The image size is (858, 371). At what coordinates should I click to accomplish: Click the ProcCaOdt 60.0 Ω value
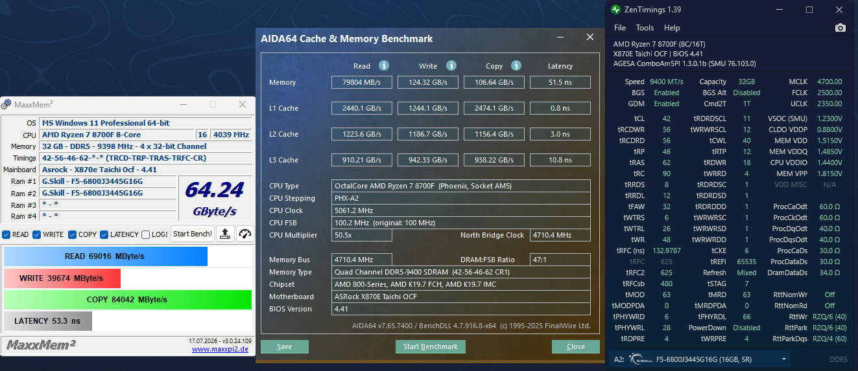point(830,207)
